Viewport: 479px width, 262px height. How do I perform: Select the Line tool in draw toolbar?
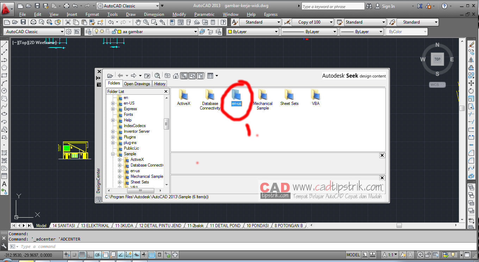click(4, 45)
